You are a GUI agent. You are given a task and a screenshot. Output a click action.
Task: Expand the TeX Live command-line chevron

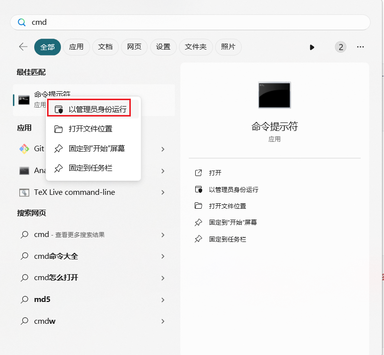pos(163,192)
